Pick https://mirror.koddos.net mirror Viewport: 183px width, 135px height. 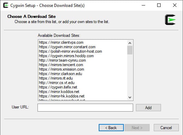(59, 92)
